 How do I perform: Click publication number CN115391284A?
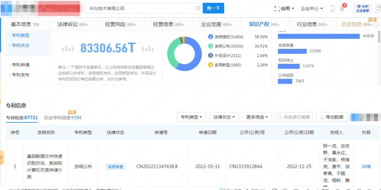(x=246, y=166)
